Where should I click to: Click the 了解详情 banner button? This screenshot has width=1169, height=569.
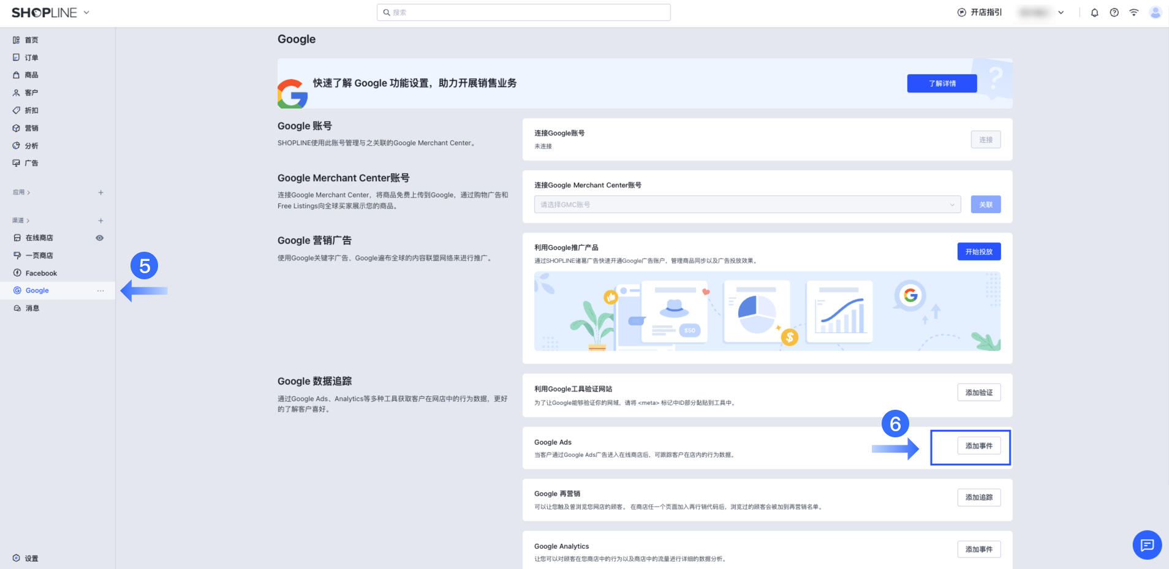coord(942,83)
